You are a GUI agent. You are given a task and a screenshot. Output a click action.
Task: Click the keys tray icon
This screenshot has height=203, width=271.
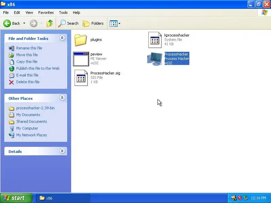pos(234,198)
